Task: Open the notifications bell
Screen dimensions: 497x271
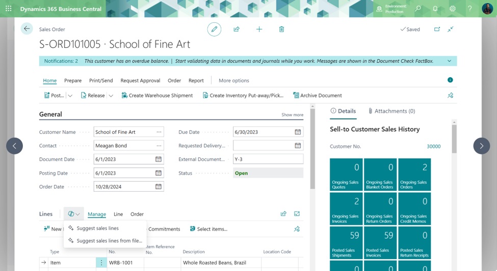Action: pos(435,9)
